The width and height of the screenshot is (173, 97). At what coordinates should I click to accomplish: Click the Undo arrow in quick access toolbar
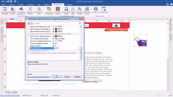[x=3, y=2]
